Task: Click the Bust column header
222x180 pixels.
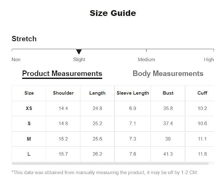Action: [x=168, y=93]
